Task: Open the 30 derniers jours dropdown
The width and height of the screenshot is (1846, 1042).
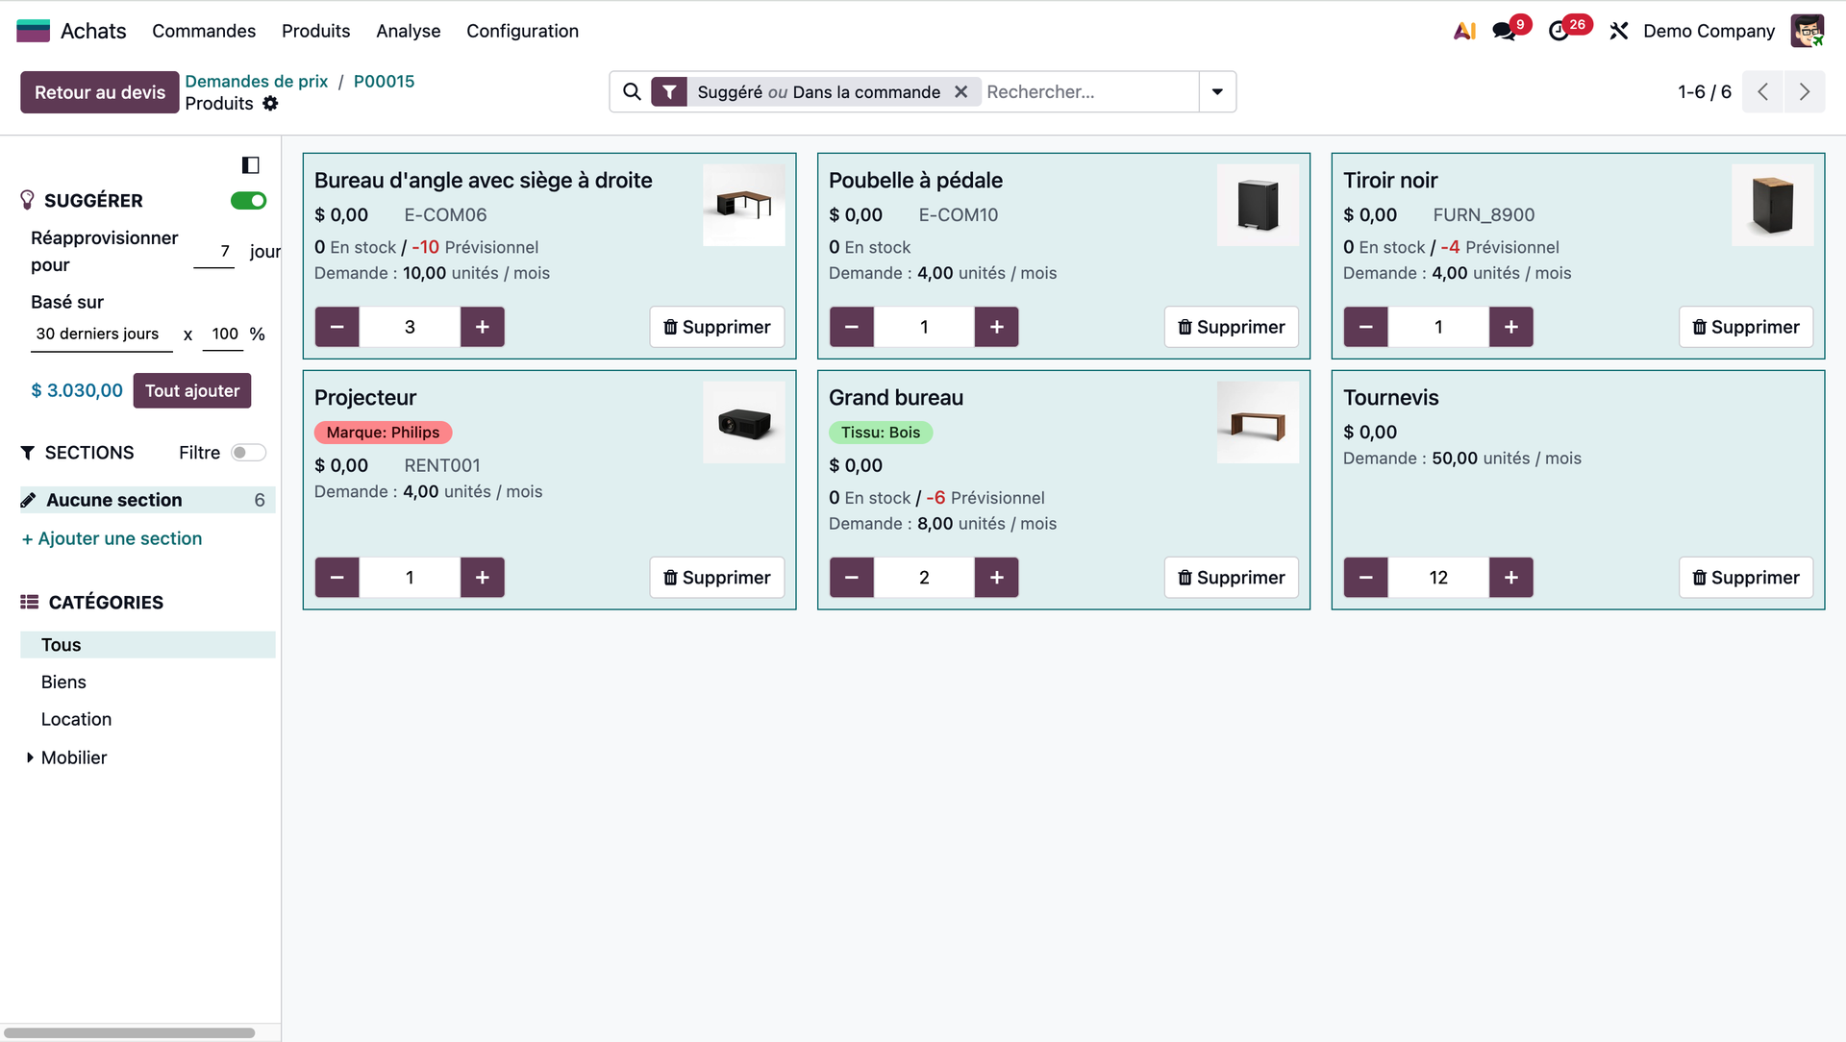Action: click(98, 334)
